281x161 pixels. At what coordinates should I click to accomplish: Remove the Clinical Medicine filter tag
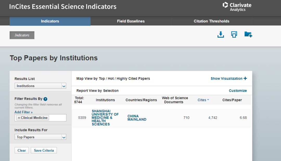coord(19,118)
